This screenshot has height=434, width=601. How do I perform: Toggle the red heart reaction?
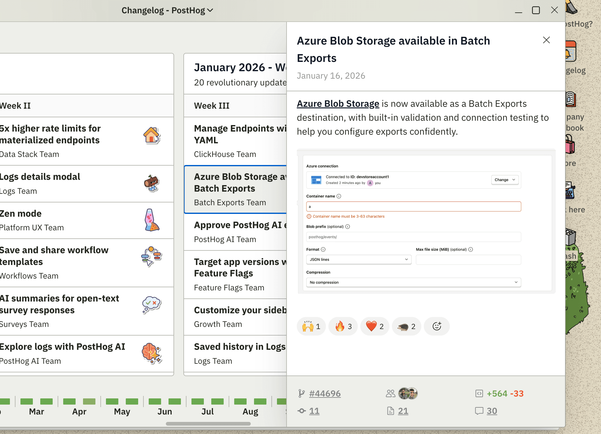375,326
